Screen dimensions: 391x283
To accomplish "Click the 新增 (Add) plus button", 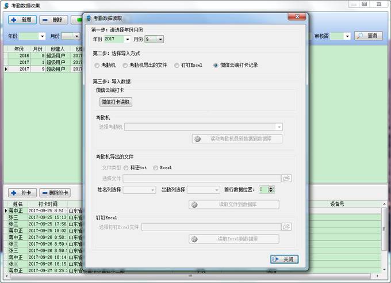I will tap(22, 20).
